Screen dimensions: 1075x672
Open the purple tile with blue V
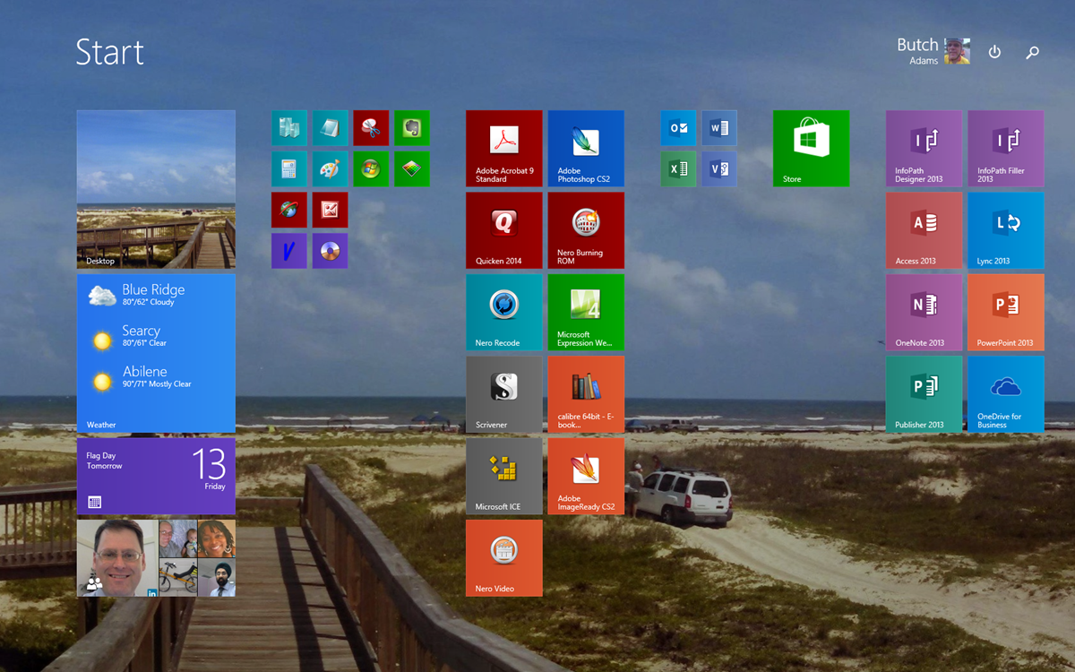tap(289, 251)
